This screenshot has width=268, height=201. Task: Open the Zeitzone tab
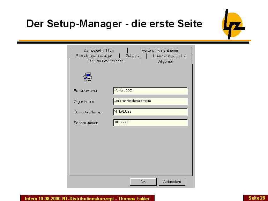coord(133,56)
